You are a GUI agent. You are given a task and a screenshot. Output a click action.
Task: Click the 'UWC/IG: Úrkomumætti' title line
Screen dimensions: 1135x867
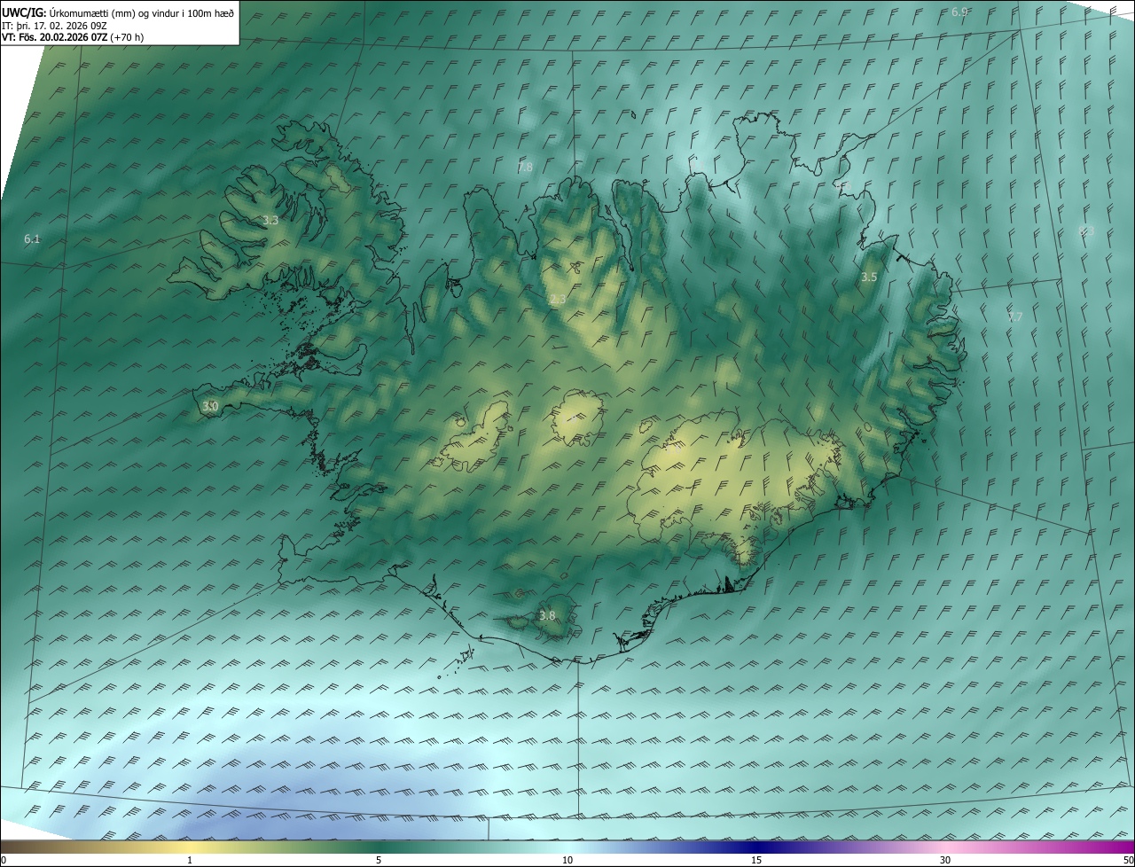point(118,12)
